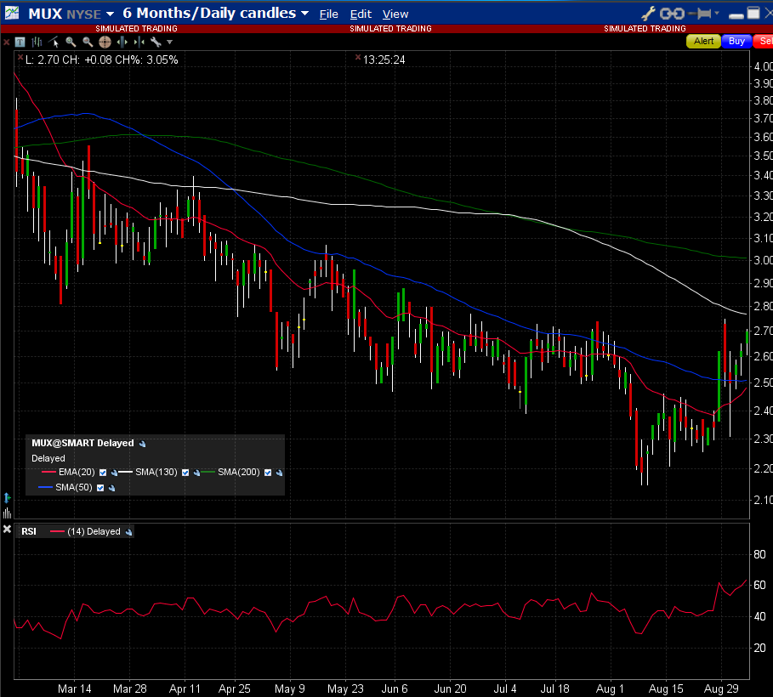Screen dimensions: 773x697
Task: Select the text annotation tool
Action: pos(19,42)
